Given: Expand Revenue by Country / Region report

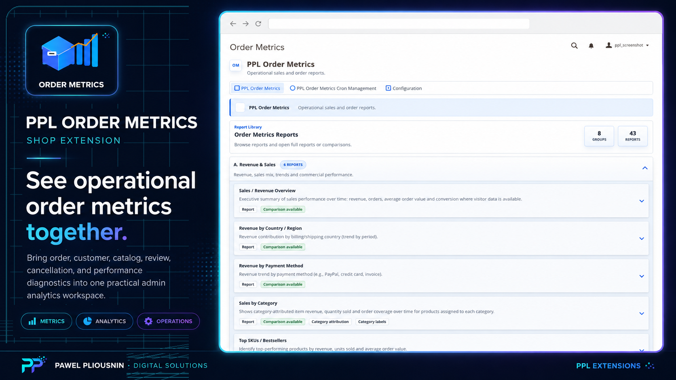Looking at the screenshot, I should 642,239.
